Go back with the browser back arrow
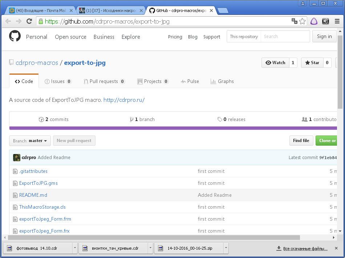Viewport: 345px width, 258px height. point(8,21)
